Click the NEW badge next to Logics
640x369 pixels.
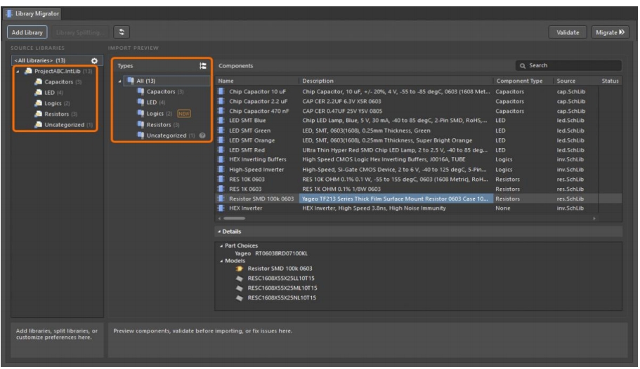[184, 114]
